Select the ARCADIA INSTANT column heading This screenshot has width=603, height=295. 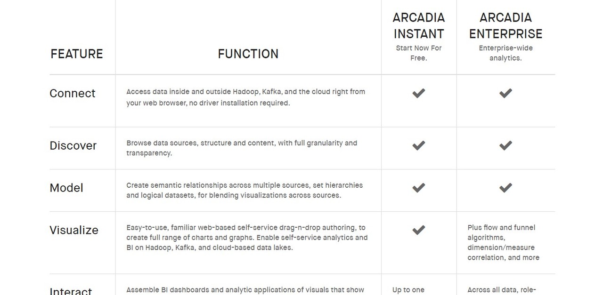[418, 26]
